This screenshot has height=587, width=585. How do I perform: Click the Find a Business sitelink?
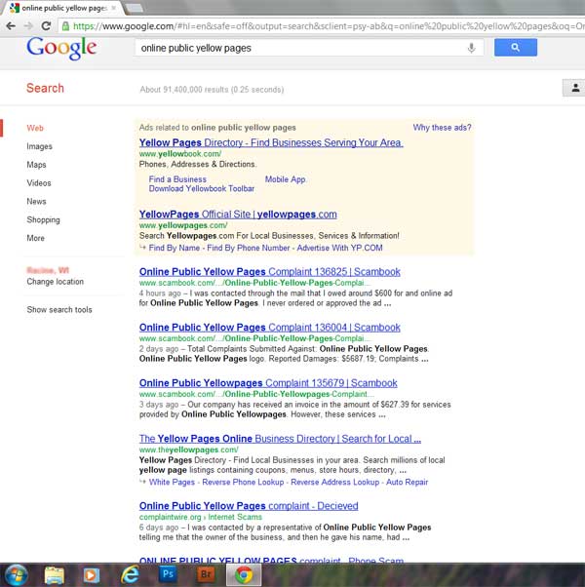coord(177,179)
